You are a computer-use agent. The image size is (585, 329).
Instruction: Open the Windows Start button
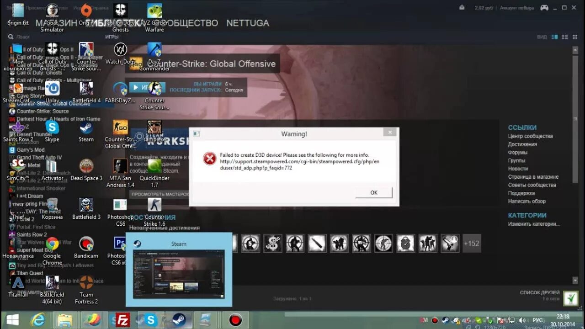(13, 320)
